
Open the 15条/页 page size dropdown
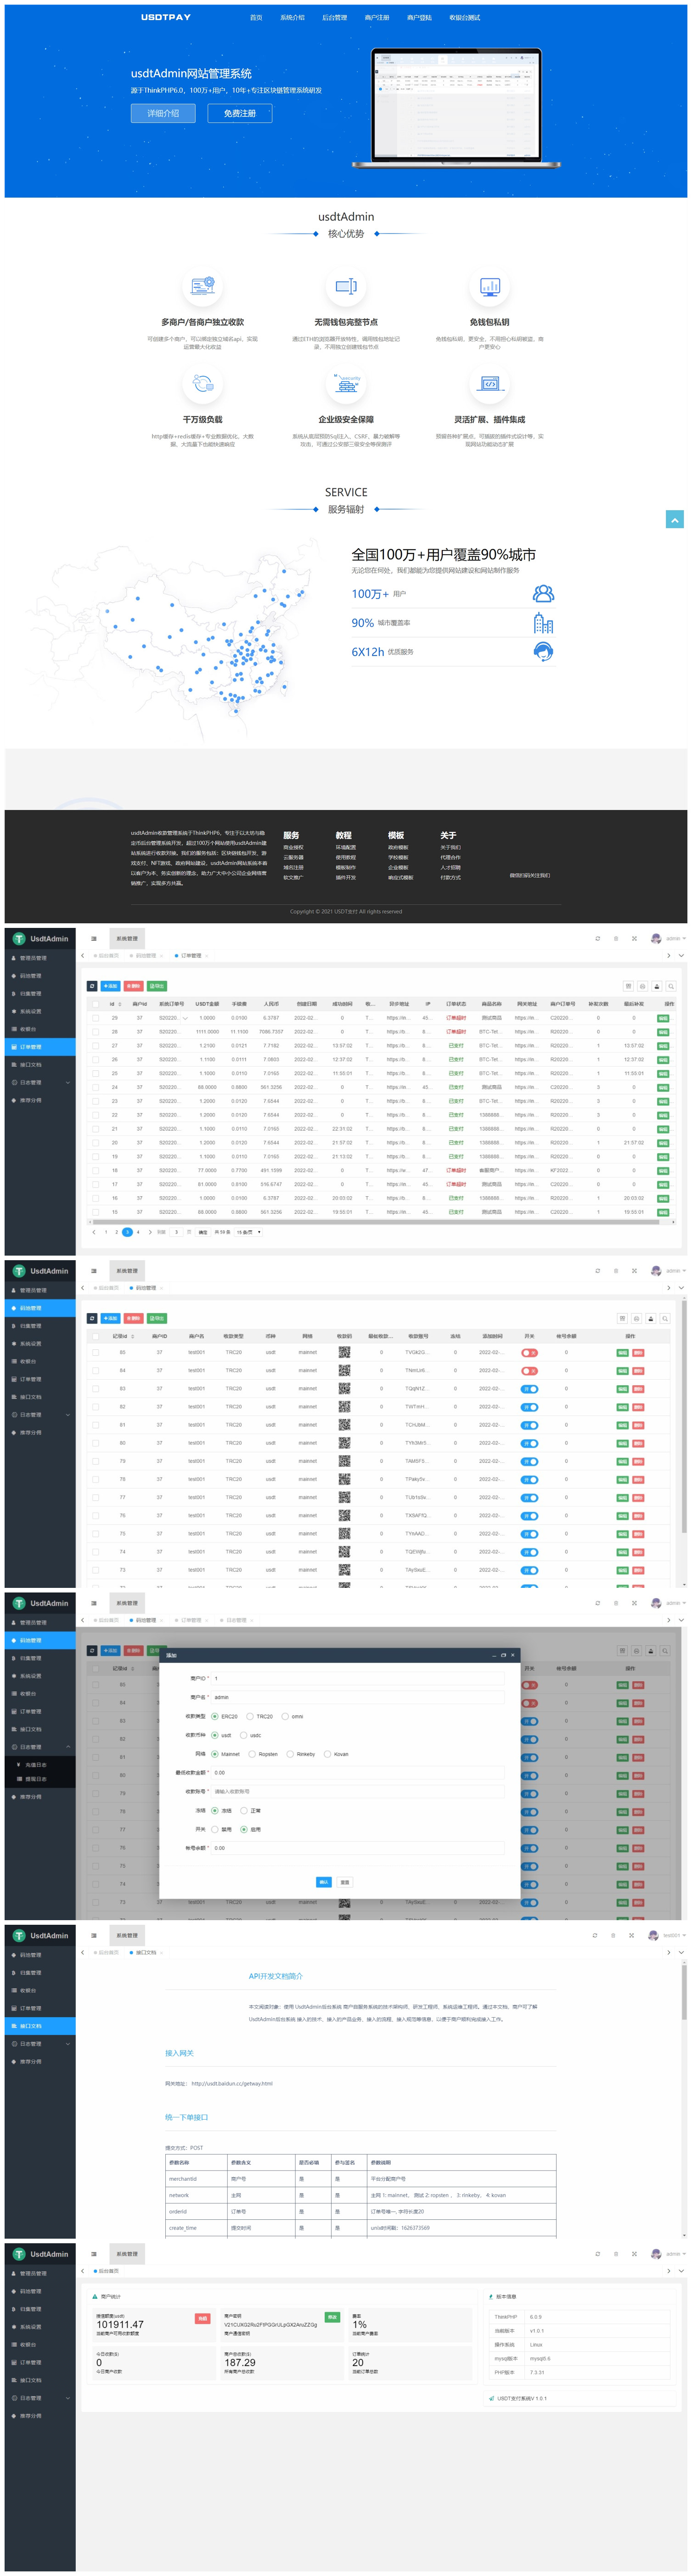pos(248,1232)
